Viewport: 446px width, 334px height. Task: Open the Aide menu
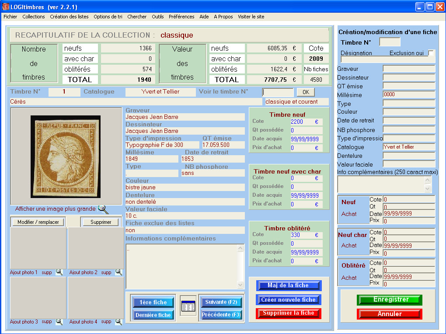pyautogui.click(x=204, y=17)
